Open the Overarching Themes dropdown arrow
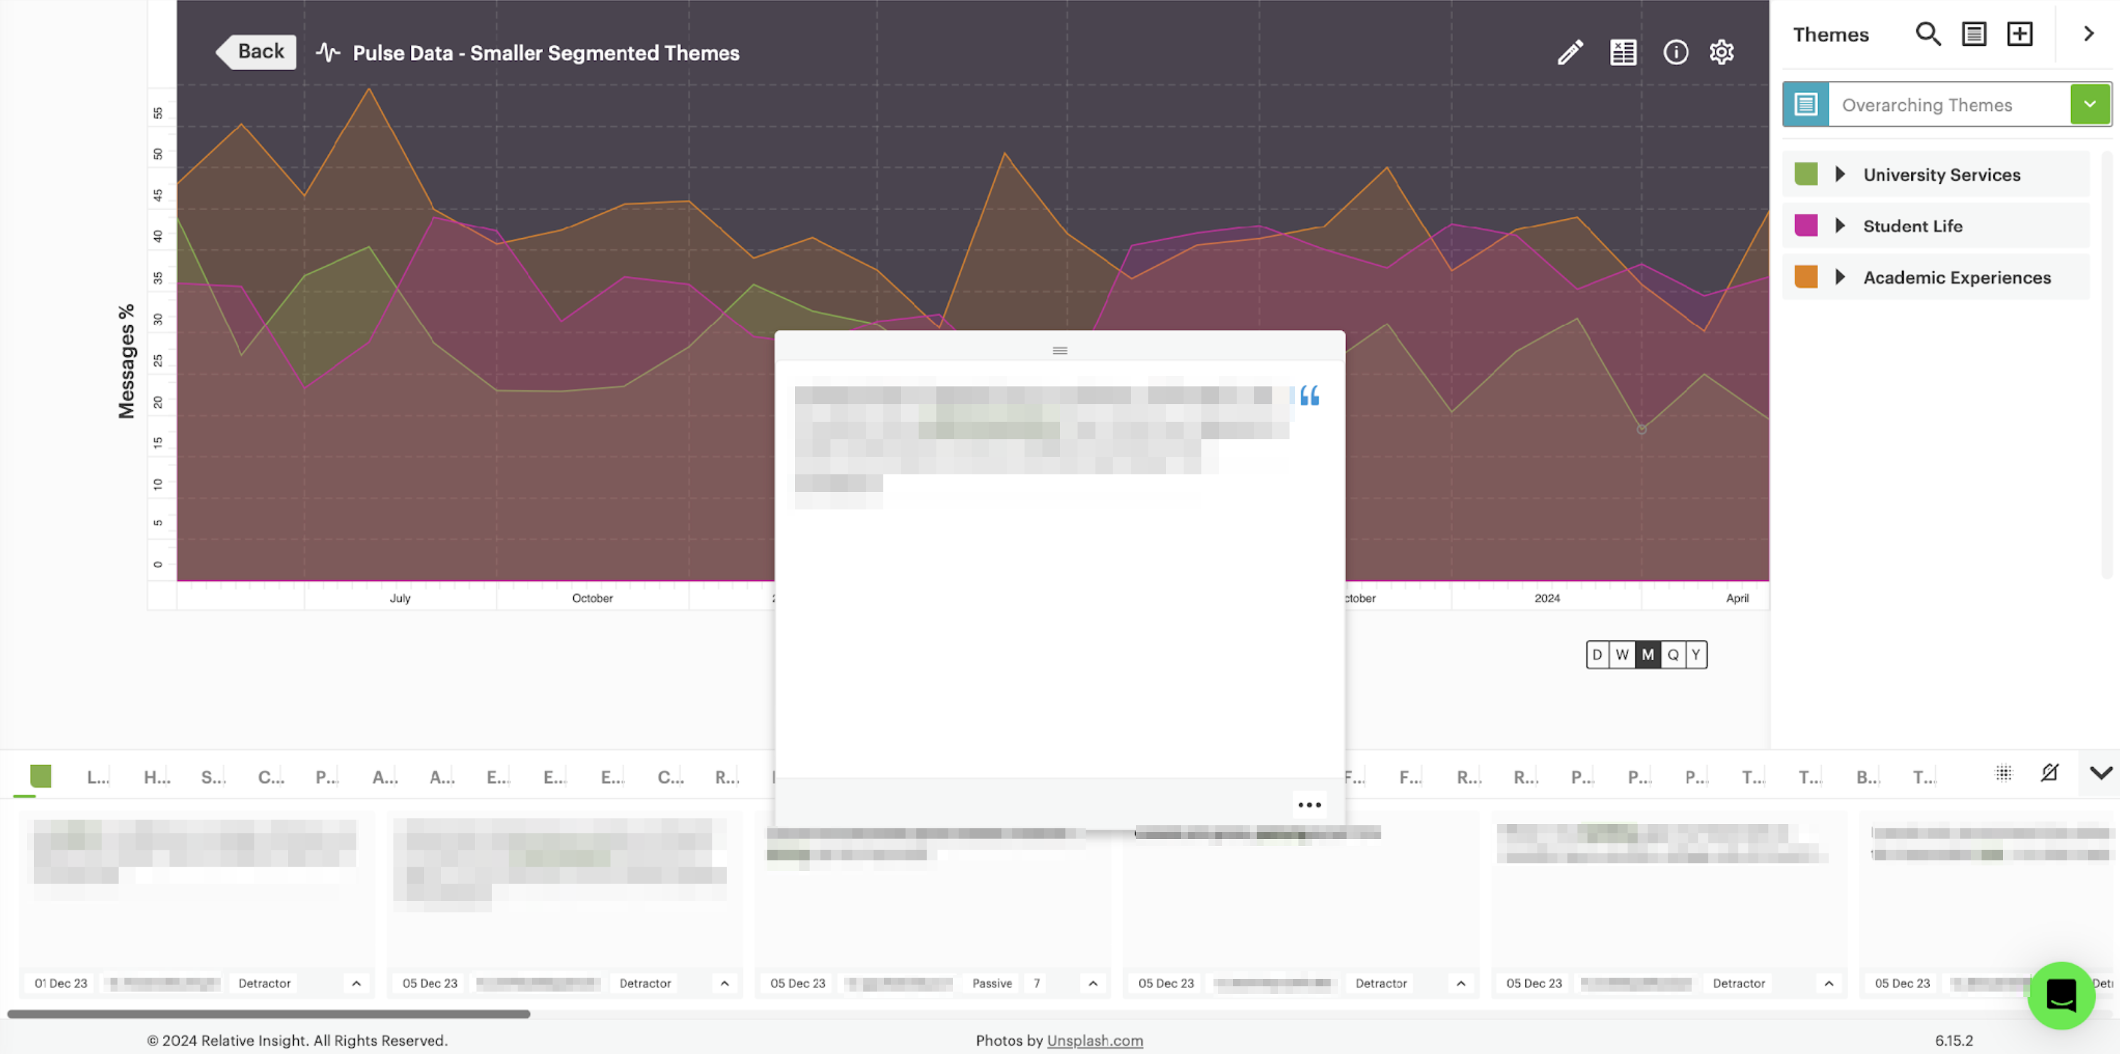This screenshot has height=1054, width=2120. (x=2089, y=105)
